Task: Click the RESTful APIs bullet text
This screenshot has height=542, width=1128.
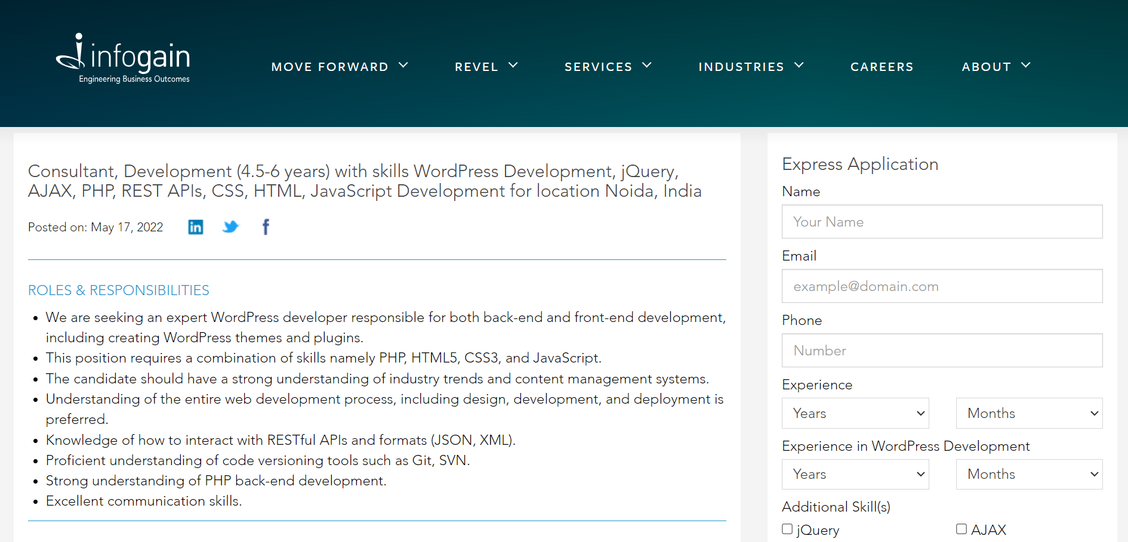Action: (x=281, y=440)
